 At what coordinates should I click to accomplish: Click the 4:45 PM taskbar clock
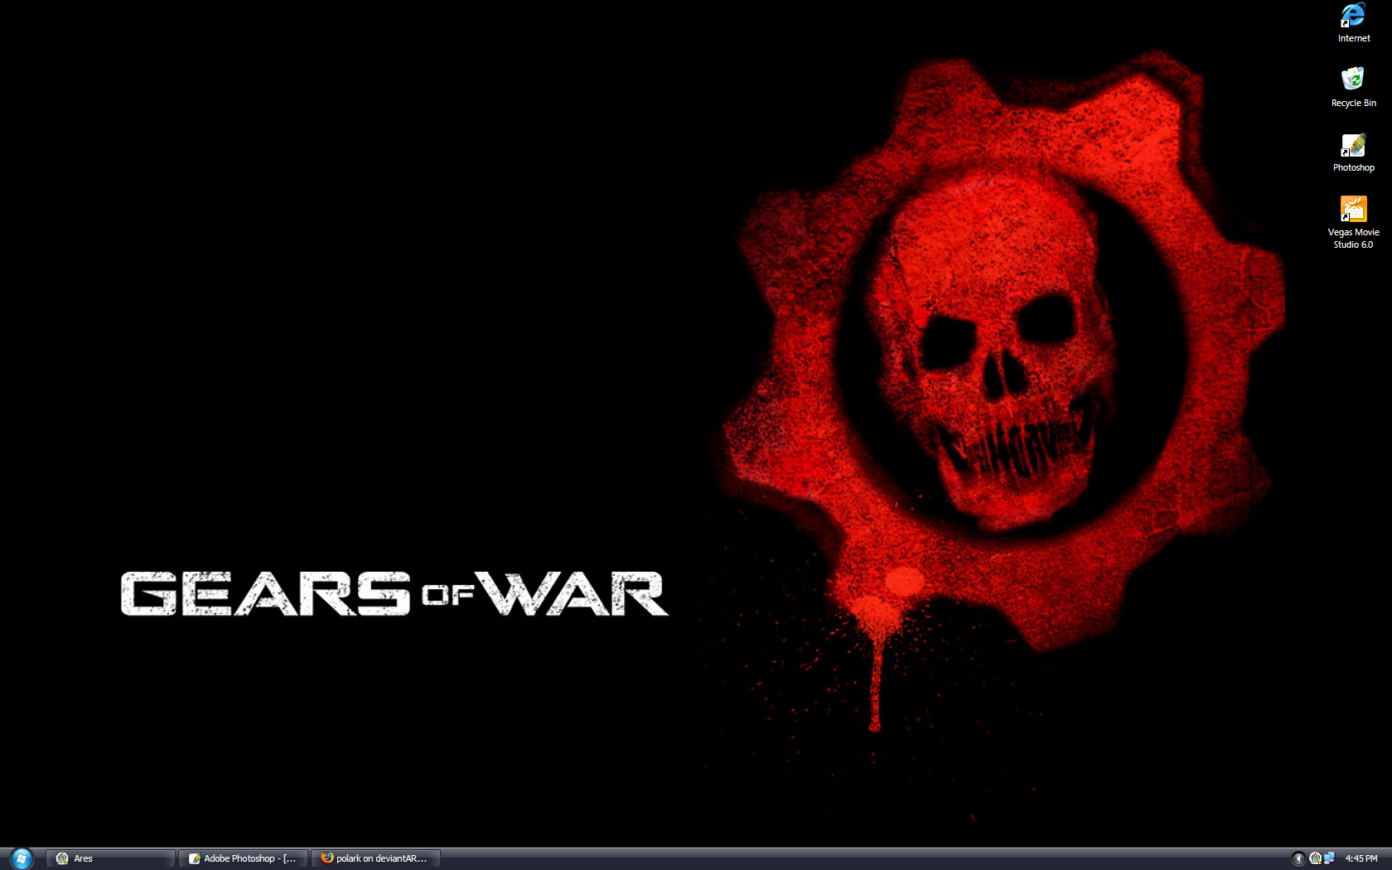(1361, 858)
